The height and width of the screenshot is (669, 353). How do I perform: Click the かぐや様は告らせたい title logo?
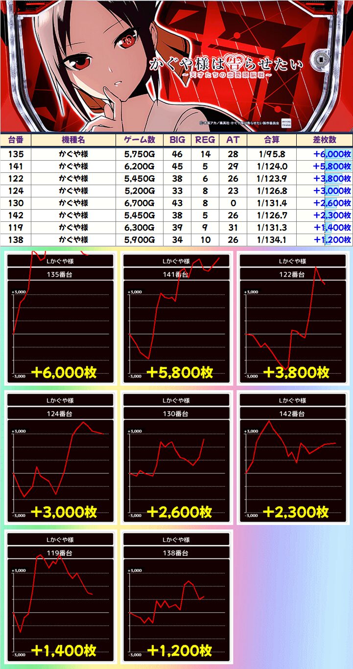point(226,69)
